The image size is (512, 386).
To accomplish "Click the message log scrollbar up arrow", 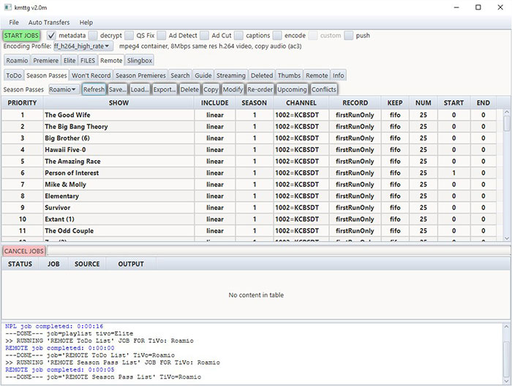I will pyautogui.click(x=506, y=326).
